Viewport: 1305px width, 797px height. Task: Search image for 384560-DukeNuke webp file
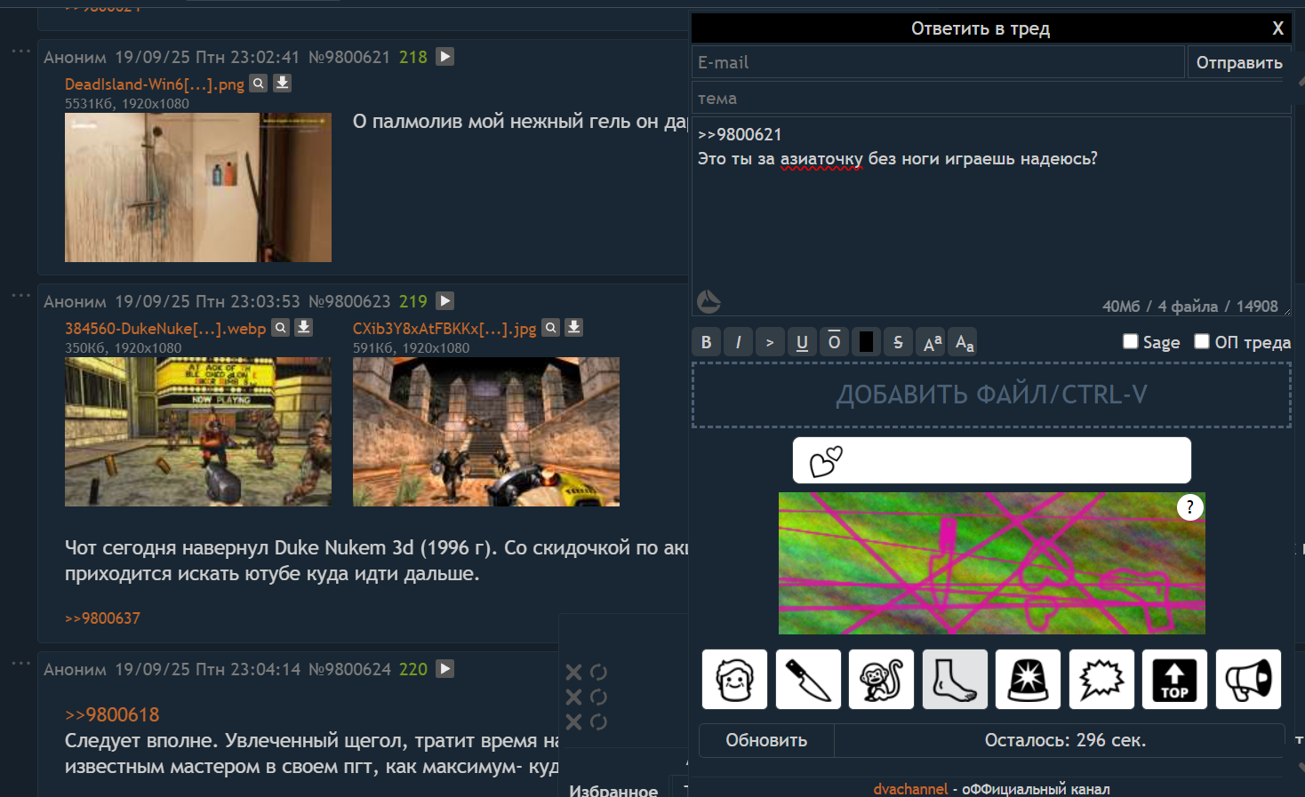(x=280, y=328)
